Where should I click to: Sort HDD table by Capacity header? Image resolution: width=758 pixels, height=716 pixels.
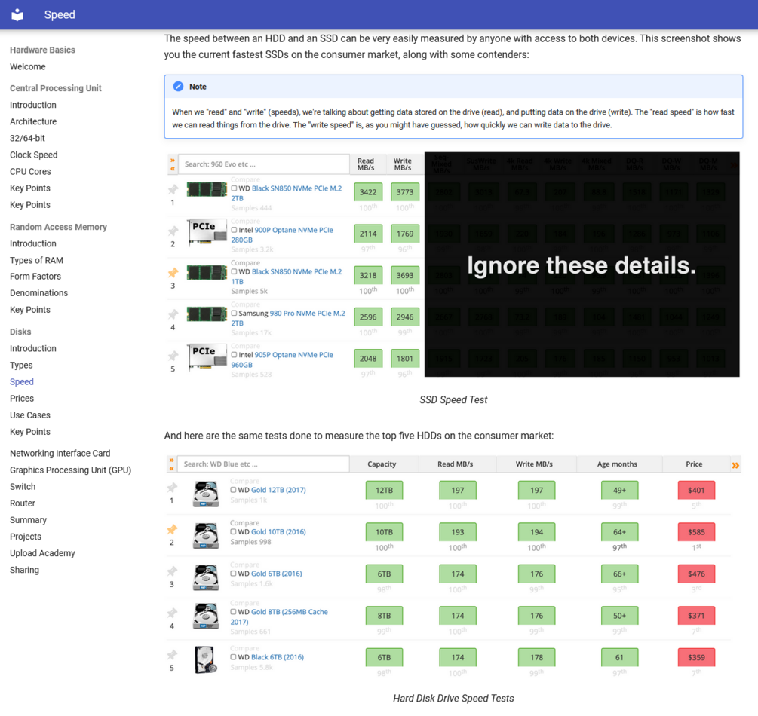[x=382, y=464]
